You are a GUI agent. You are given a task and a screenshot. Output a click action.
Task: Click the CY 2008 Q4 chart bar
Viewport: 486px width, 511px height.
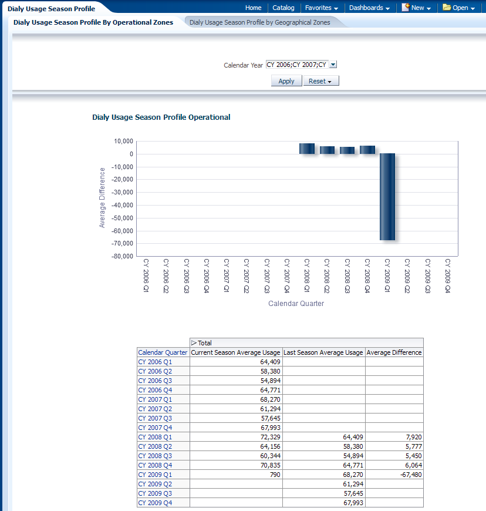[x=367, y=150]
